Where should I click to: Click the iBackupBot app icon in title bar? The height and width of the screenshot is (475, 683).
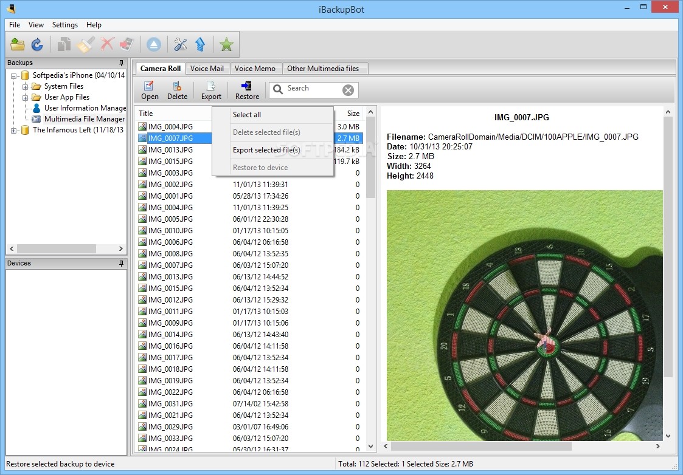coord(12,8)
